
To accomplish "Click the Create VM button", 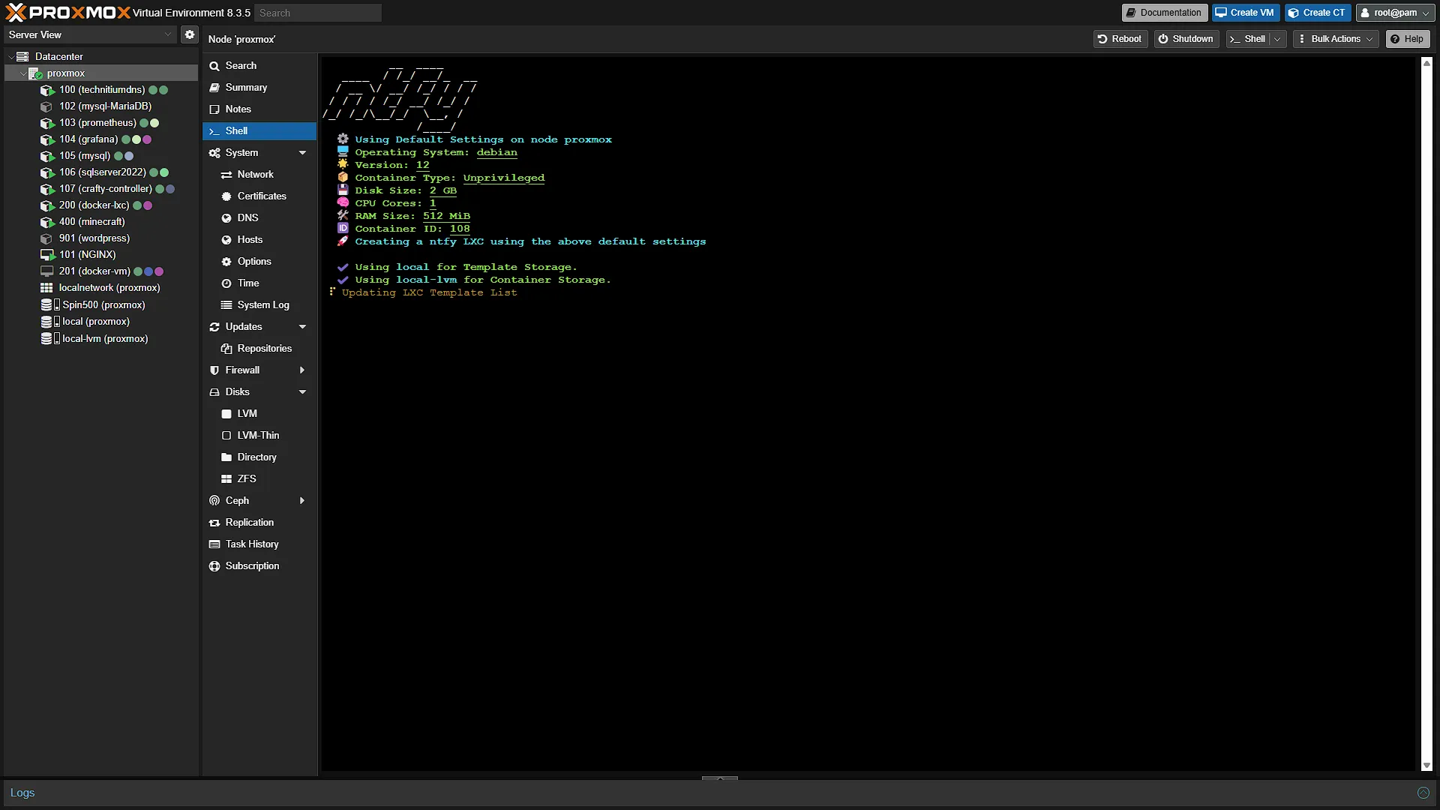I will [x=1245, y=13].
